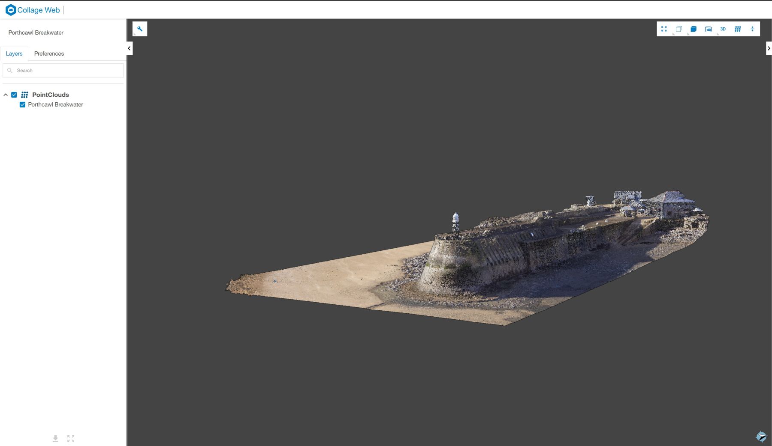Click the Collage Web logo link
The image size is (772, 446).
click(33, 10)
